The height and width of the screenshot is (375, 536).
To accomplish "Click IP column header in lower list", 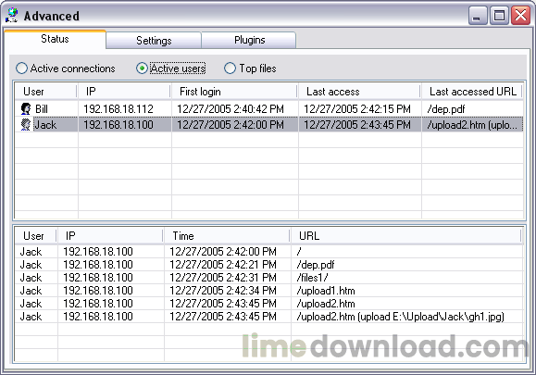I will point(110,236).
